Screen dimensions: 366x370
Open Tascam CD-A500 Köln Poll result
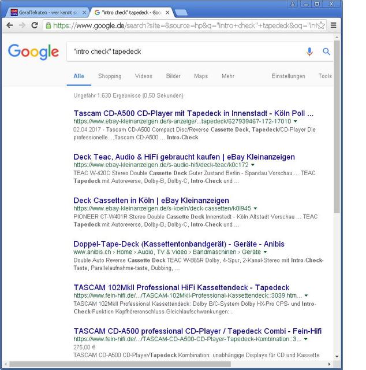[x=193, y=113]
